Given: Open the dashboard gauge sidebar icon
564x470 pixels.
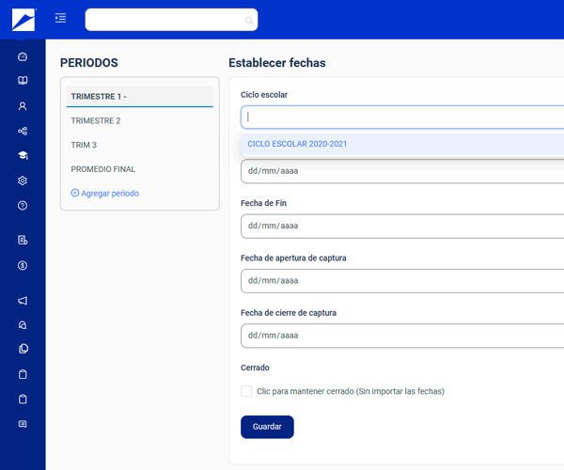Looking at the screenshot, I should pos(23,56).
